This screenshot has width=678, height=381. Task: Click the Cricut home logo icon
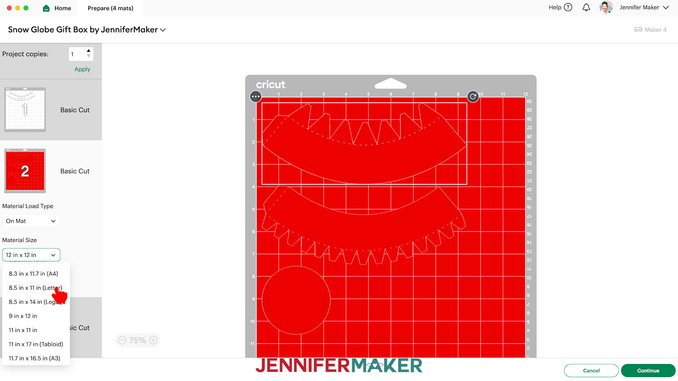point(46,8)
